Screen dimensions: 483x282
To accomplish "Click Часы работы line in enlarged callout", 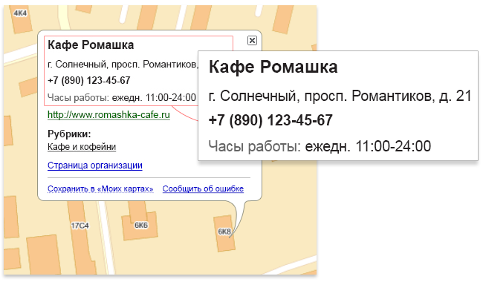I will 320,146.
